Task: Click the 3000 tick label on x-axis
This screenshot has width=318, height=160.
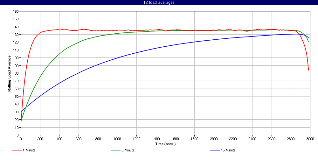Action: (310, 139)
